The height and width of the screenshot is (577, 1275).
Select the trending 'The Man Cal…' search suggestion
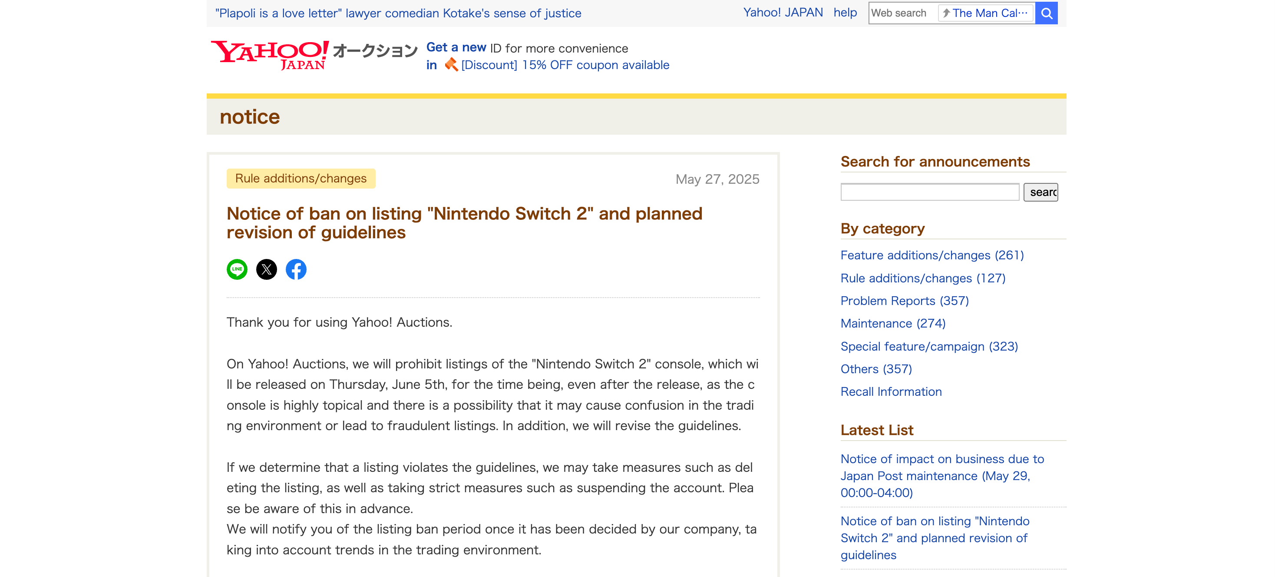(985, 13)
